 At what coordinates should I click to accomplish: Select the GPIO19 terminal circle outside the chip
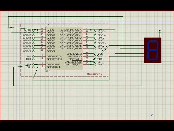pos(33,43)
